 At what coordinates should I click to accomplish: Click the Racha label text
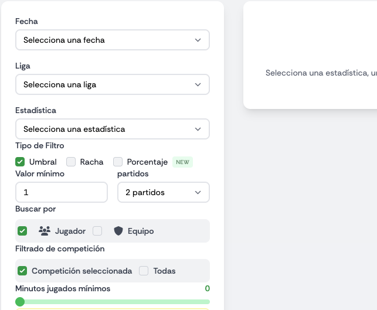click(92, 162)
